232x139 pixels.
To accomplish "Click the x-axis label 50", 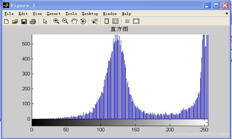I will click(x=66, y=130).
